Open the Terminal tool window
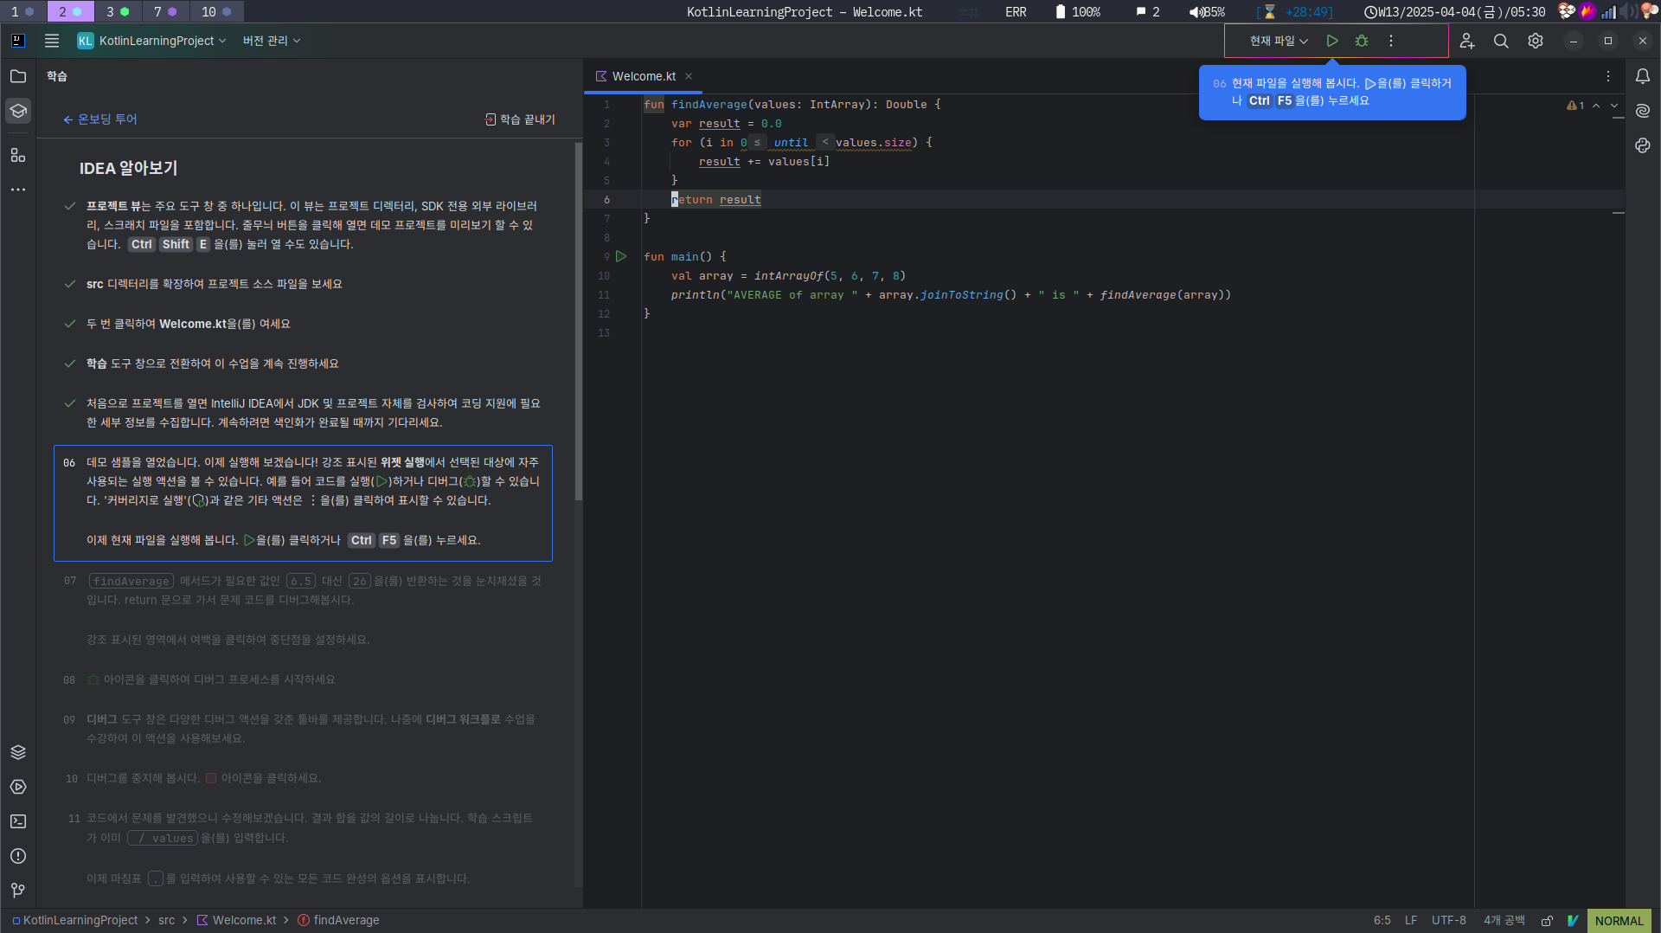Screen dimensions: 1661x933 pos(18,821)
